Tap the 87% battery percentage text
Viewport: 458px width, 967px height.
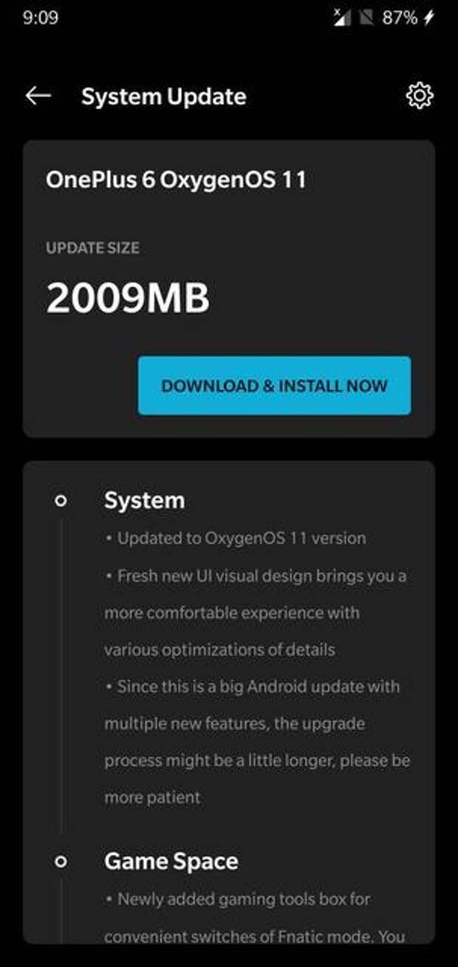pos(400,18)
